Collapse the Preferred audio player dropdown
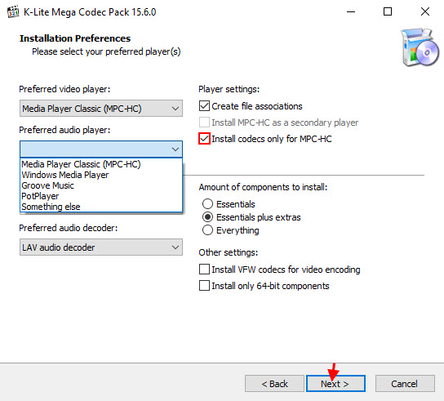Screen dimensions: 444x401 101,149
